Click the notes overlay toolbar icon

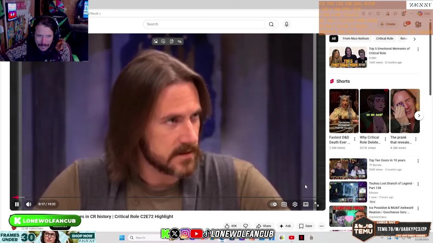(172, 42)
